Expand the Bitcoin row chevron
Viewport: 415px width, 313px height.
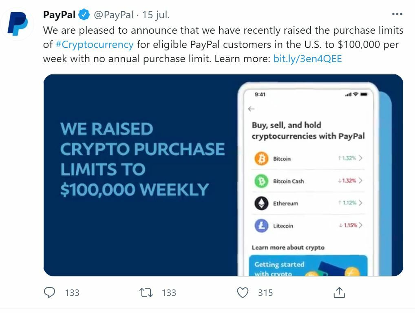(x=360, y=159)
